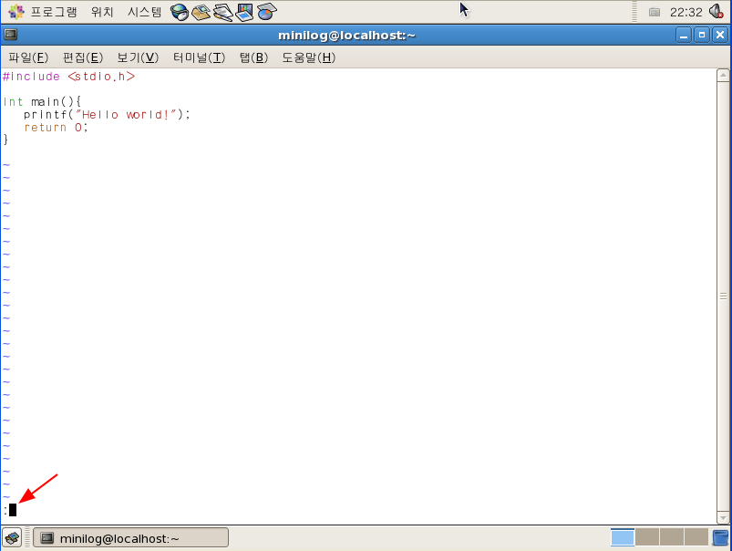Open the volume control speaker icon
The image size is (732, 551).
click(717, 12)
